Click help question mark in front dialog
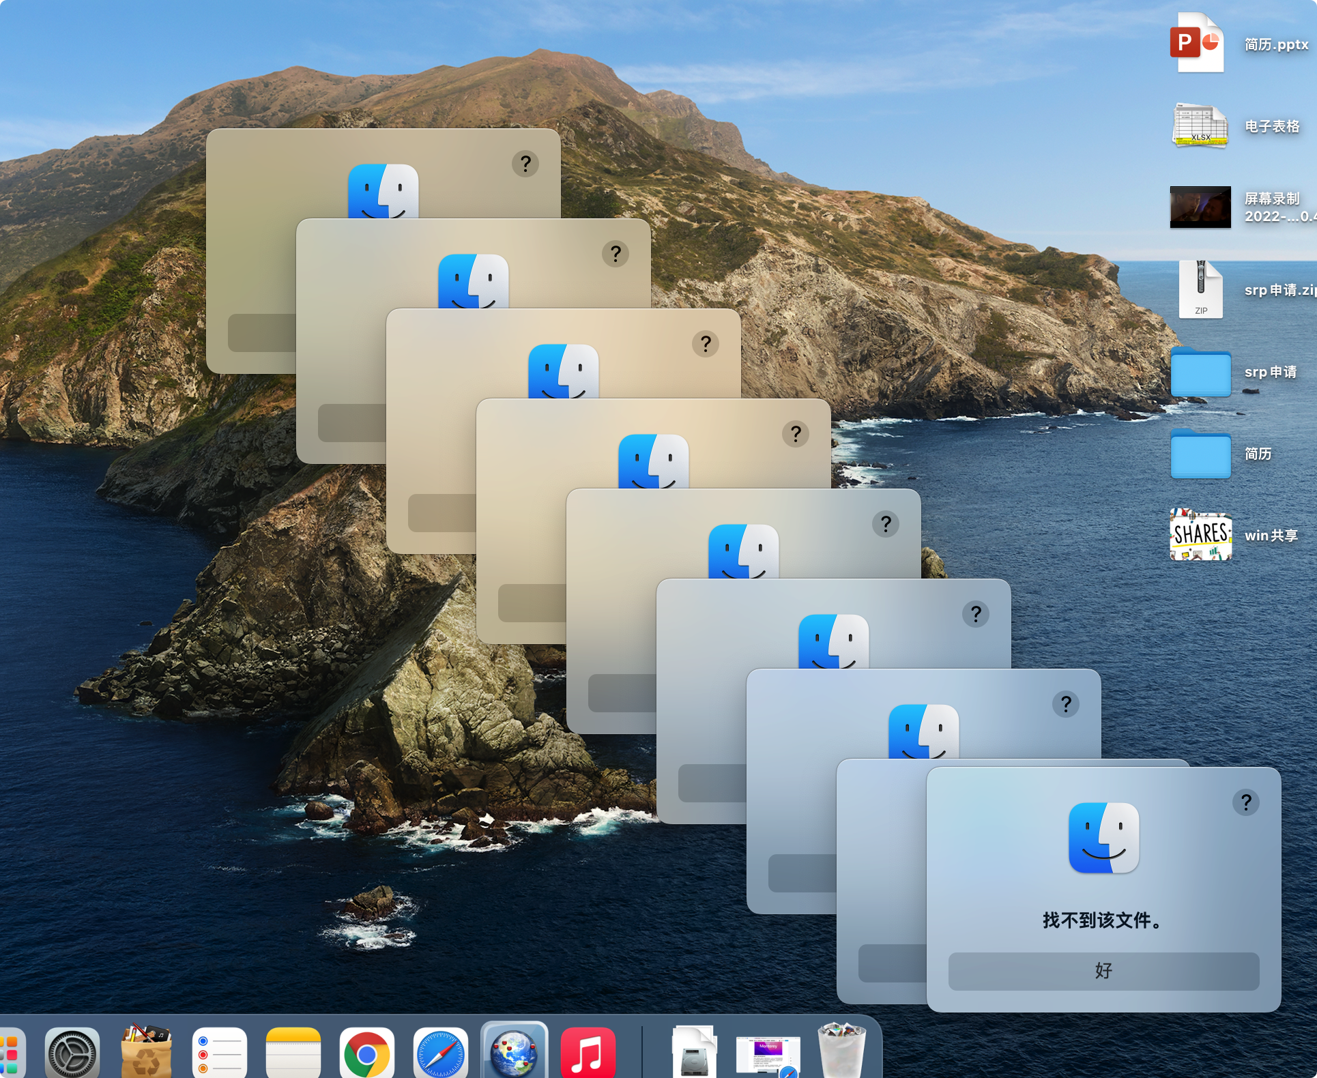The height and width of the screenshot is (1078, 1317). tap(1245, 802)
